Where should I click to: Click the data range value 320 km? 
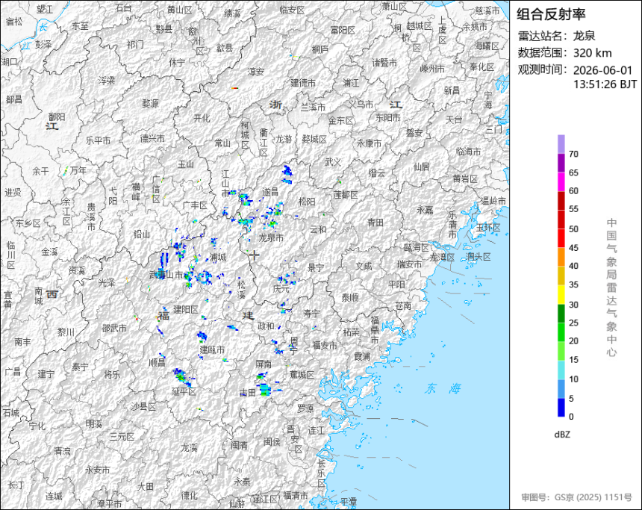coord(593,53)
